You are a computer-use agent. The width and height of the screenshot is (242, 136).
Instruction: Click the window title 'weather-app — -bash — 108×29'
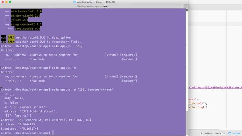96,2
